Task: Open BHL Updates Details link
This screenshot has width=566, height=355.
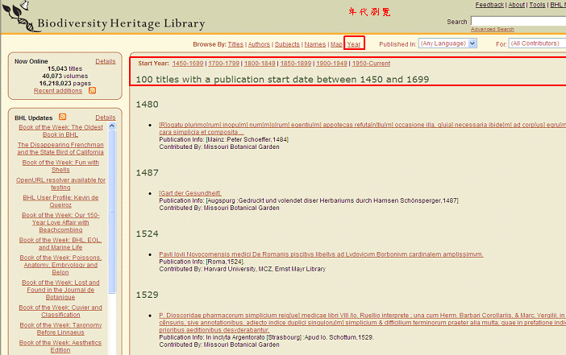Action: (x=106, y=118)
